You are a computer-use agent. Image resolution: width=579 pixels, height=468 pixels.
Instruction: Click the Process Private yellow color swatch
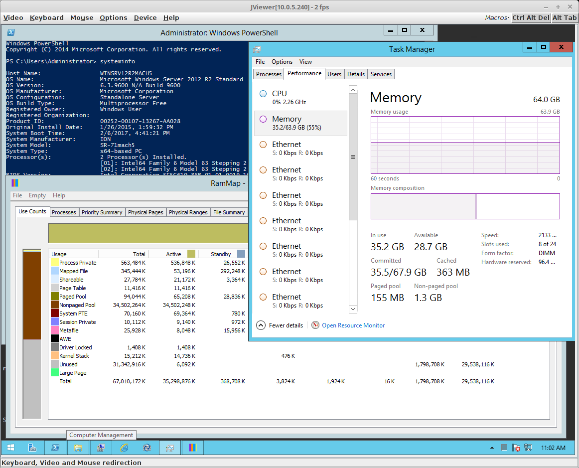click(55, 263)
